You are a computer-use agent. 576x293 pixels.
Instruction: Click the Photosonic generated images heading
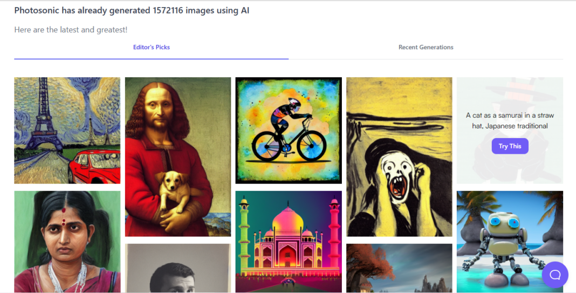[x=132, y=11]
